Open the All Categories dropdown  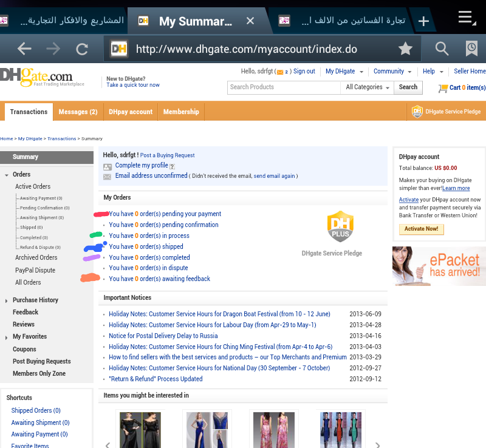point(368,87)
